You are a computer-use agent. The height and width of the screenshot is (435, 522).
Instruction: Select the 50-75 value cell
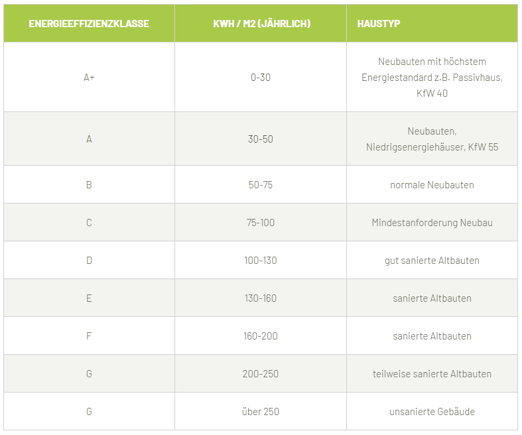pos(261,185)
